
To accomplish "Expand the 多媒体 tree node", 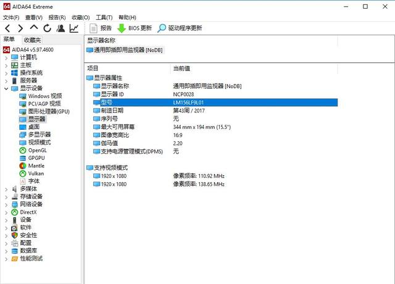I will point(6,190).
